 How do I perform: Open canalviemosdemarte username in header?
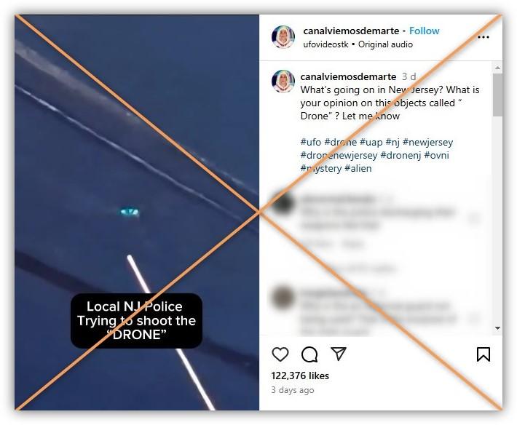(x=351, y=31)
